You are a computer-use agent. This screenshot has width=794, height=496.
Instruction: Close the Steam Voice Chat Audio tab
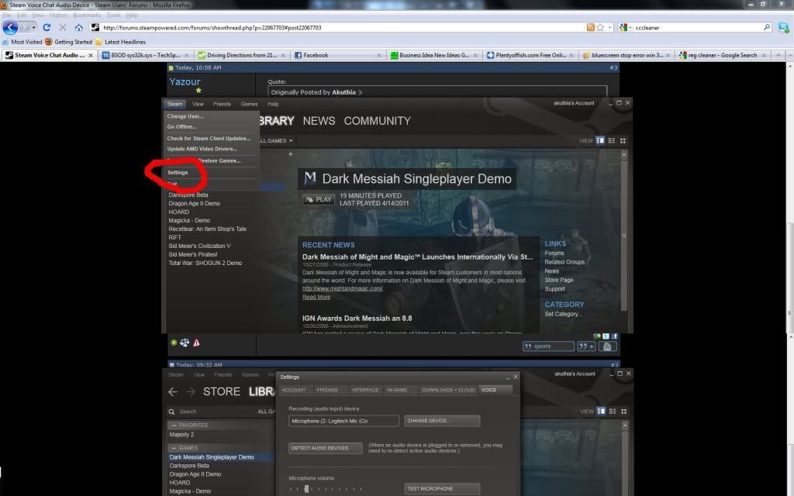coord(91,55)
